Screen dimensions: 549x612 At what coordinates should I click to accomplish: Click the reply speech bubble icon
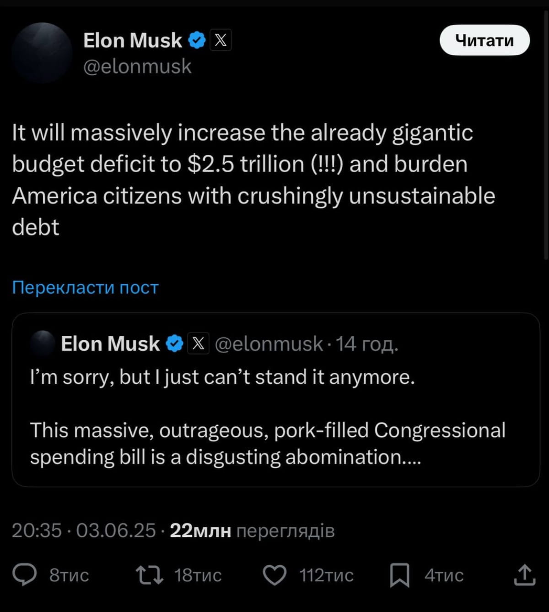pos(24,575)
